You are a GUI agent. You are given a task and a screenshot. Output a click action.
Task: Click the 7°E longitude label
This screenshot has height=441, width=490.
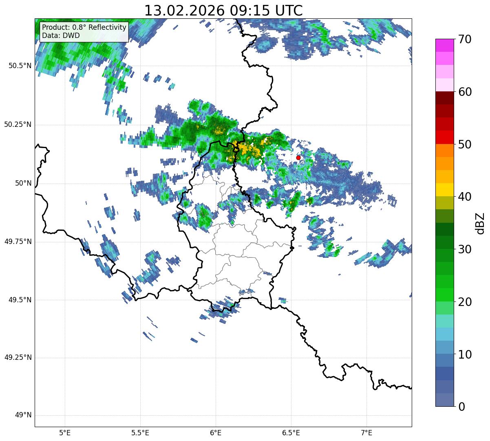(x=366, y=433)
